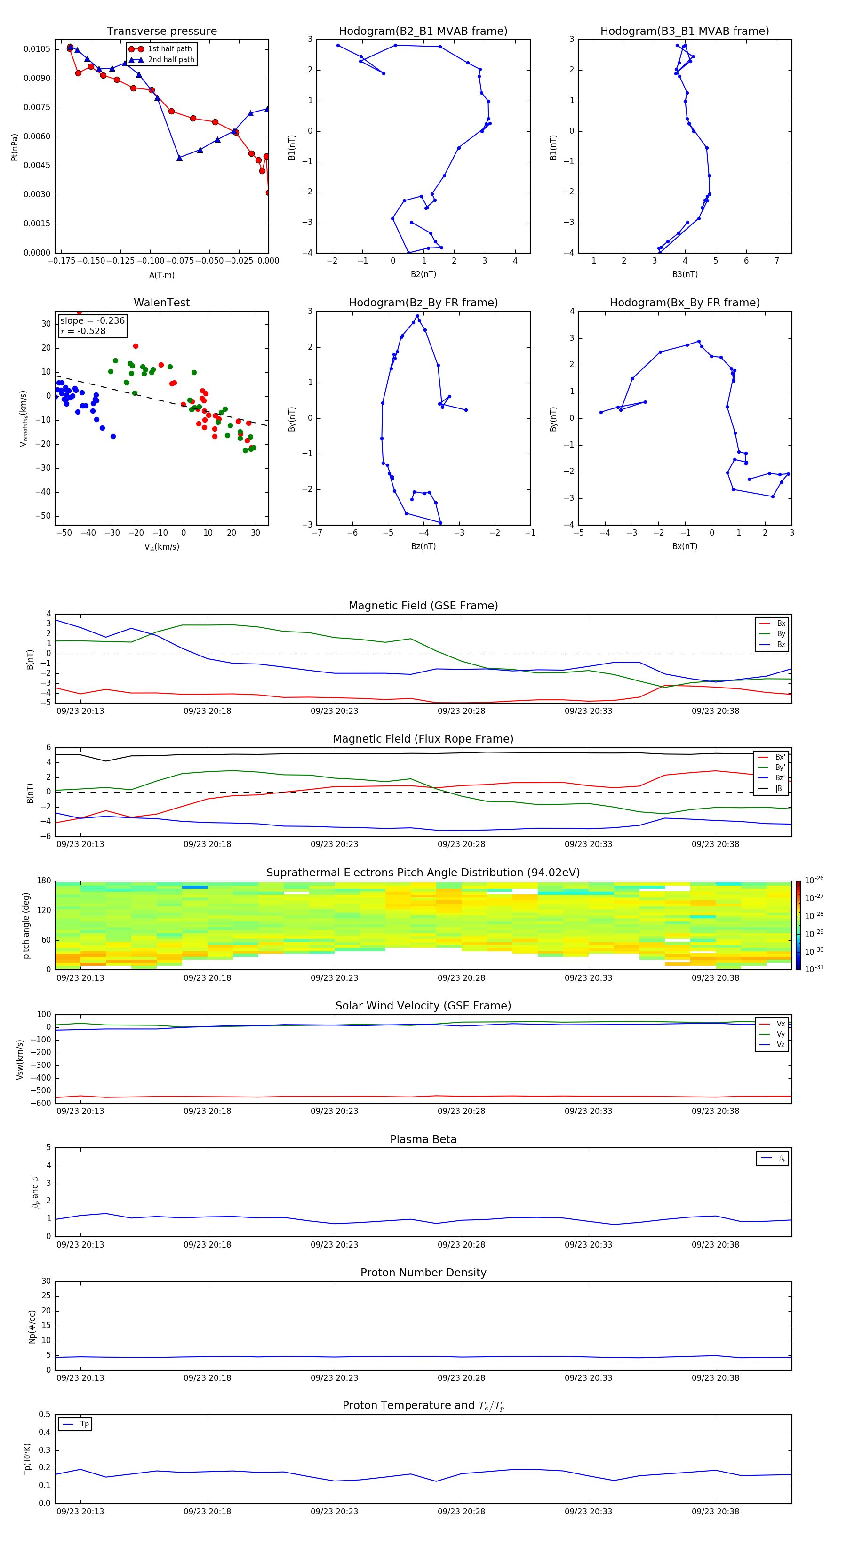The height and width of the screenshot is (1553, 847).
Task: Click the Vz entry in velocity legend
Action: 772,1044
